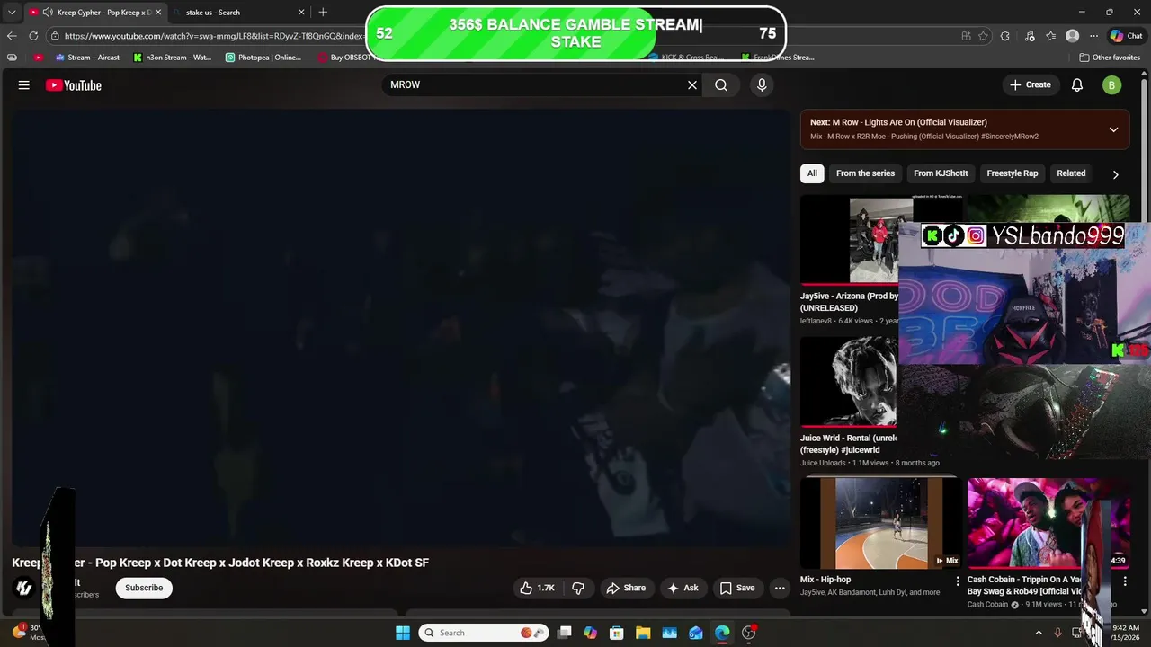Show hidden system tray icons
The width and height of the screenshot is (1151, 647).
tap(1039, 633)
